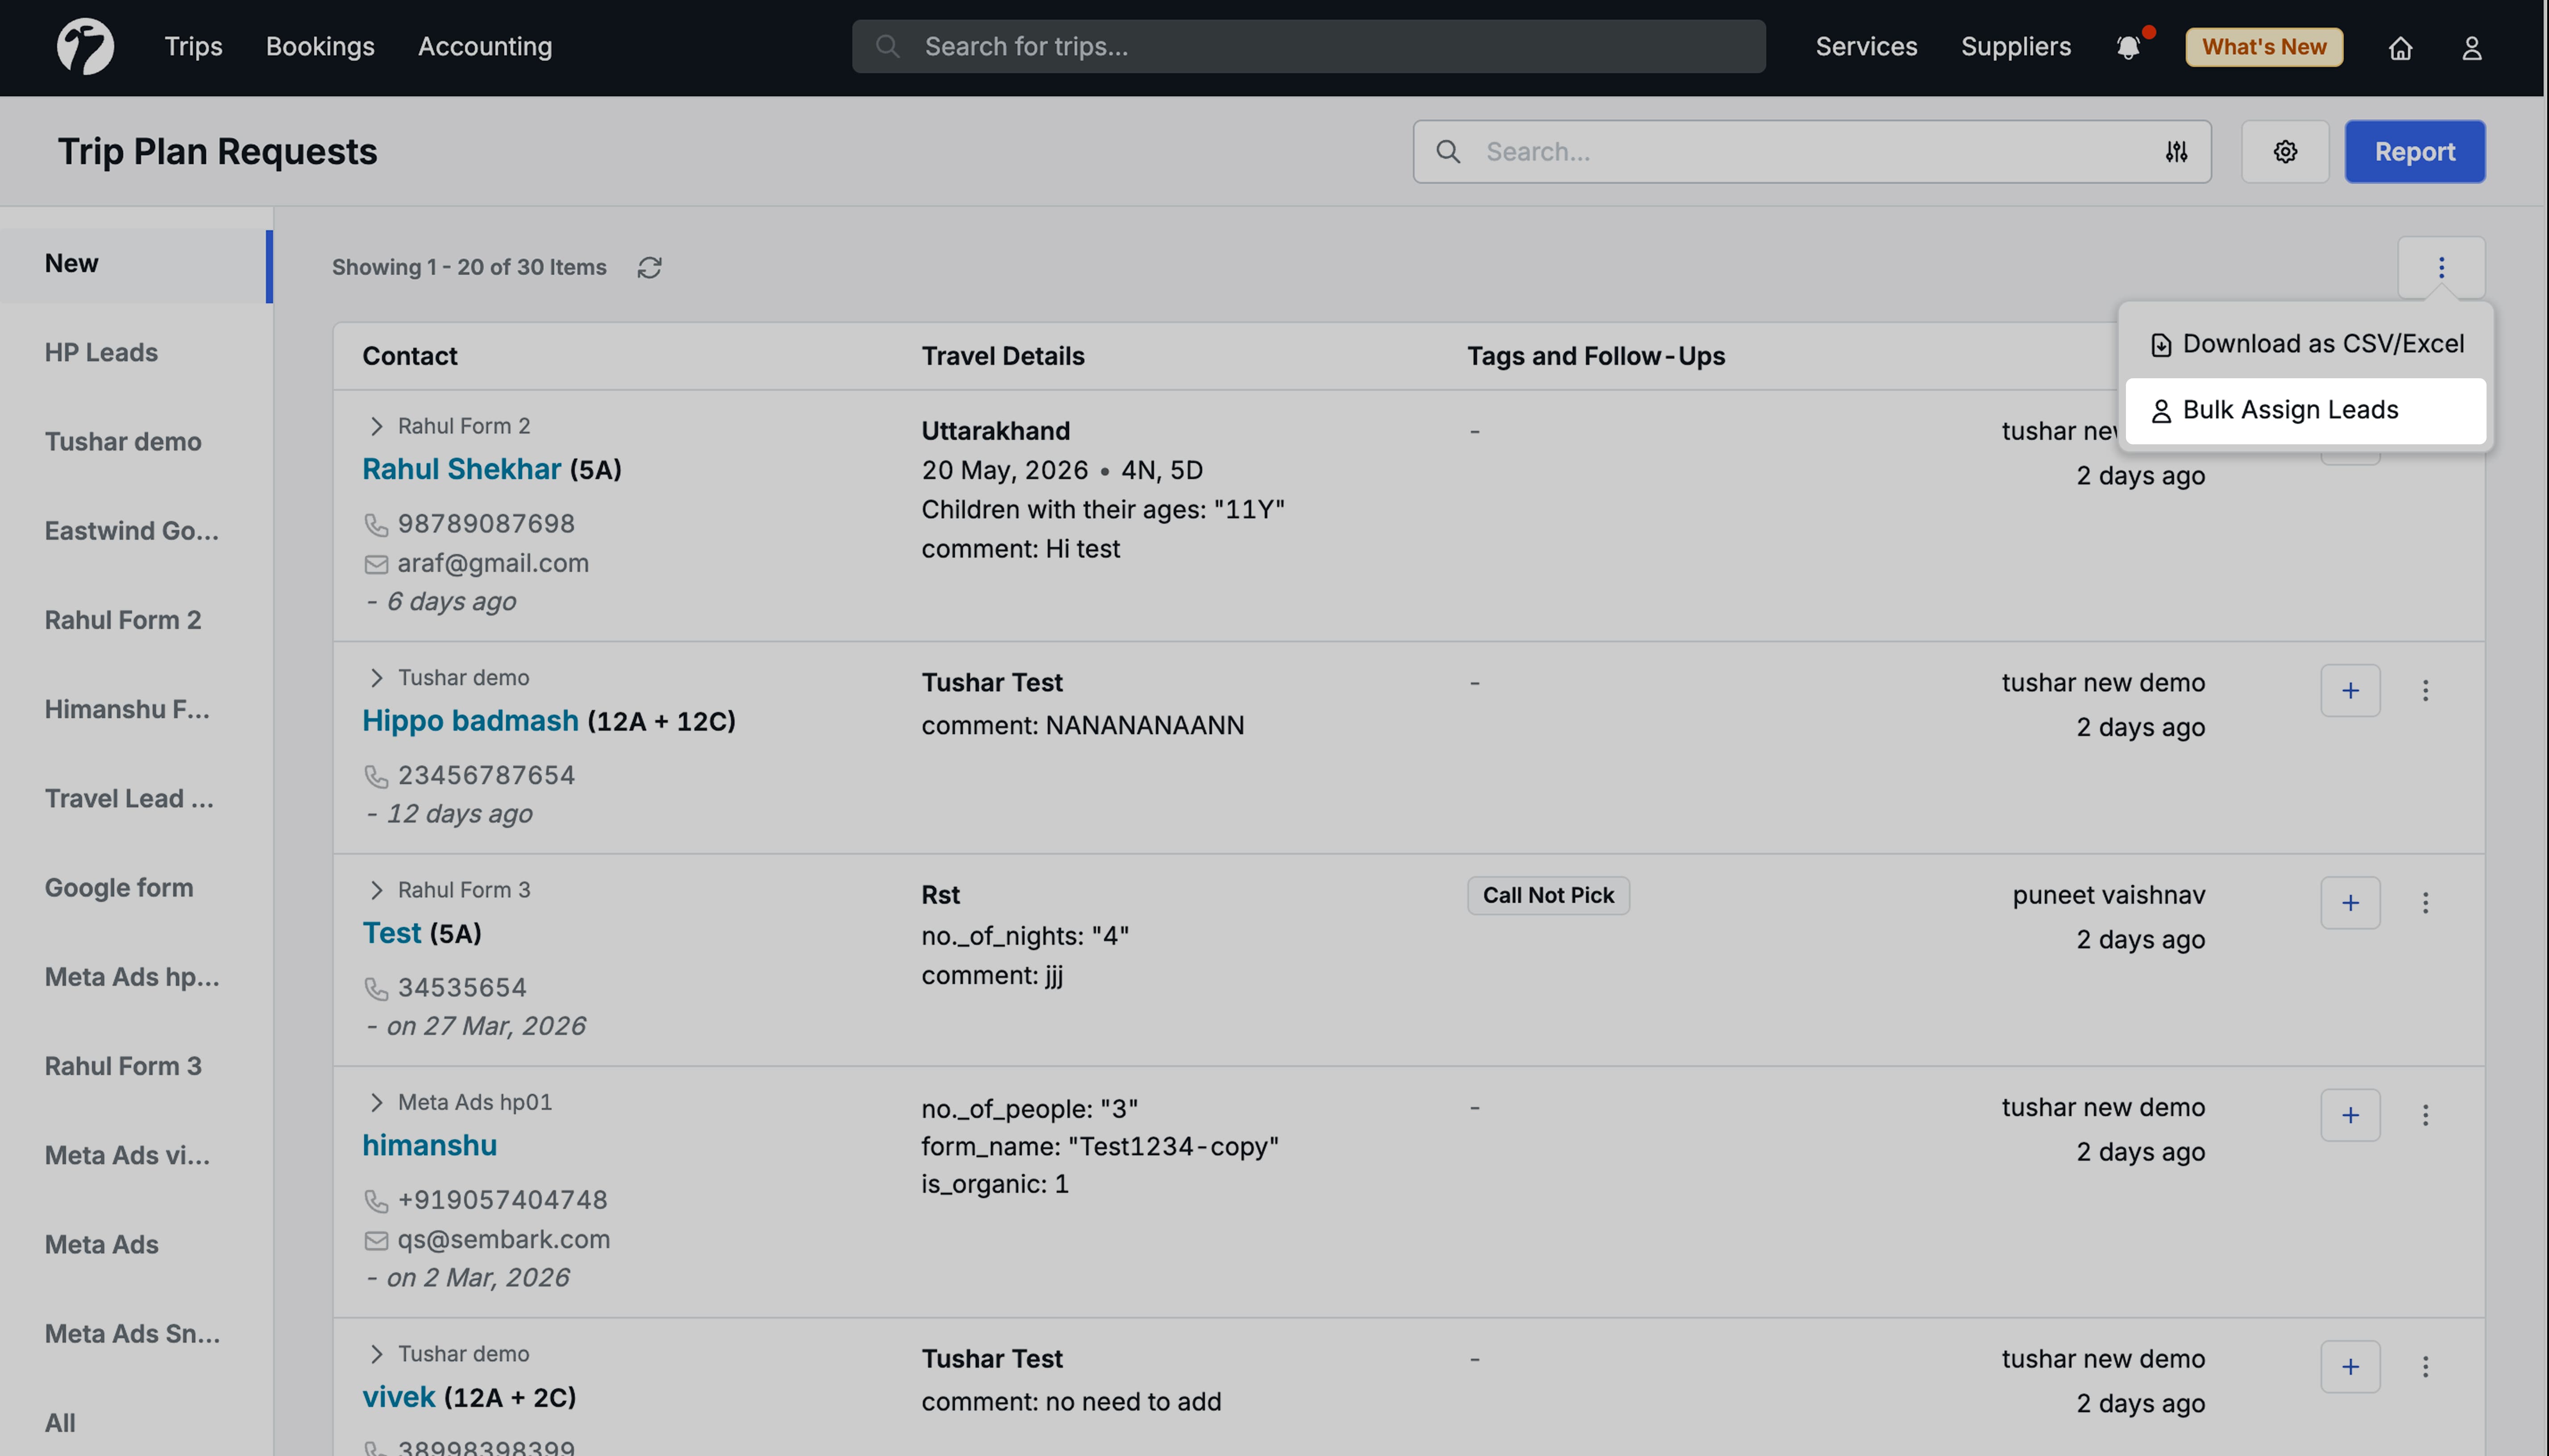Click plus button for vivek row
Image resolution: width=2549 pixels, height=1456 pixels.
(x=2350, y=1366)
